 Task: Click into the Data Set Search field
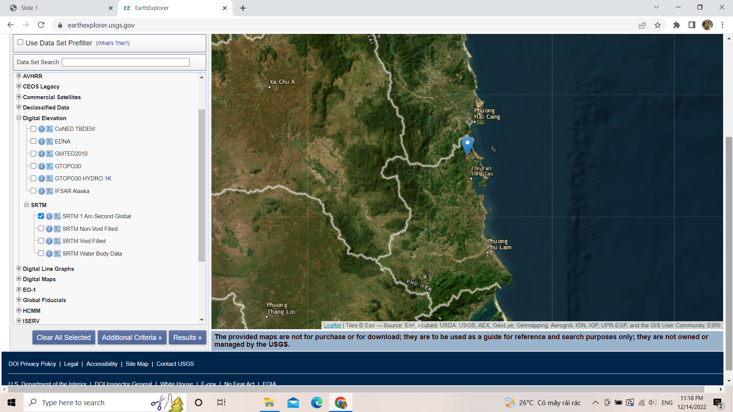pyautogui.click(x=126, y=62)
